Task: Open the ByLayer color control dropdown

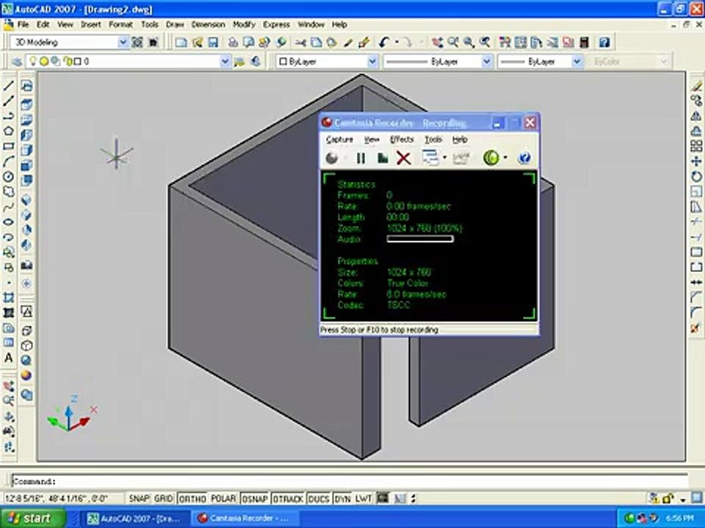Action: [372, 62]
